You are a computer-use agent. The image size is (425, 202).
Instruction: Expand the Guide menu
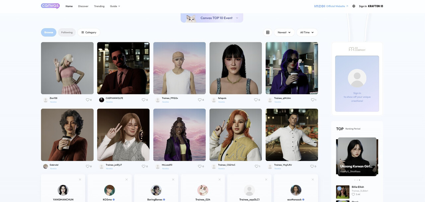[115, 6]
